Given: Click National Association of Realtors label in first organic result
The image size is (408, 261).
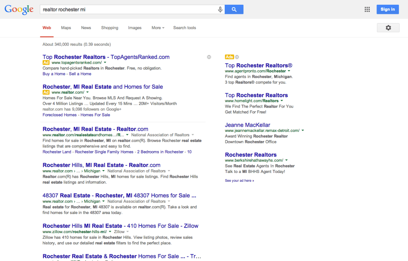Looking at the screenshot, I should (x=160, y=135).
